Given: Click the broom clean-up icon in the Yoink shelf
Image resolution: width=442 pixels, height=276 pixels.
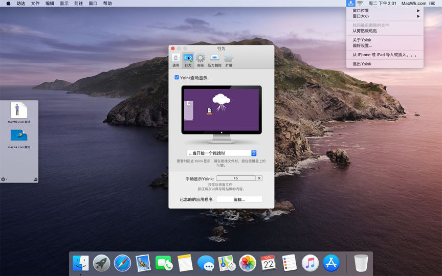Looking at the screenshot, I should coord(35,179).
